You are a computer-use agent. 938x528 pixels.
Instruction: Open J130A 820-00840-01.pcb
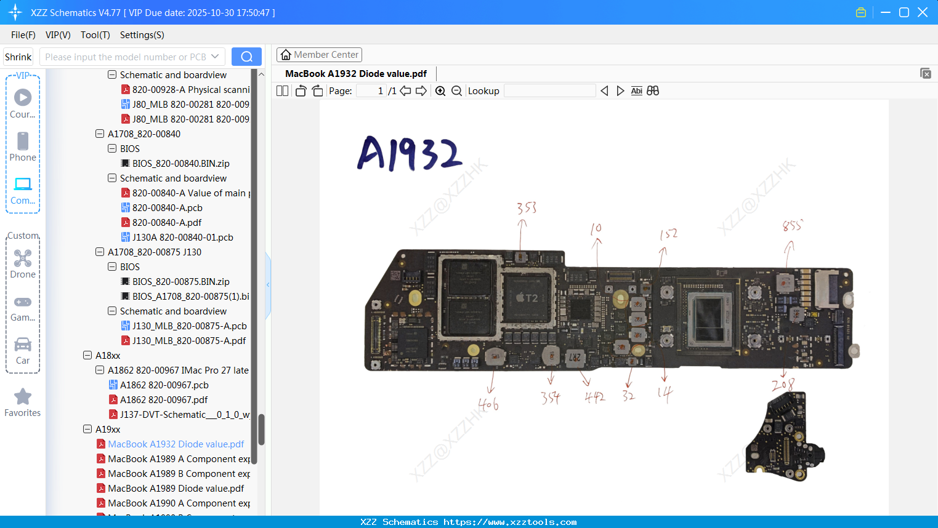[177, 237]
